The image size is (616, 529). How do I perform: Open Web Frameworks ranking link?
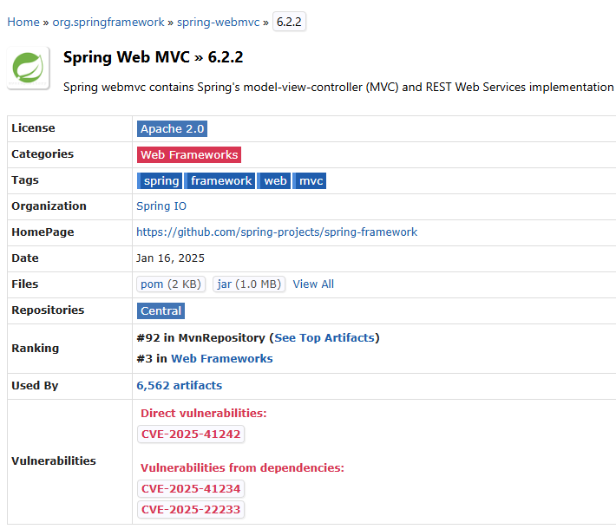[222, 358]
